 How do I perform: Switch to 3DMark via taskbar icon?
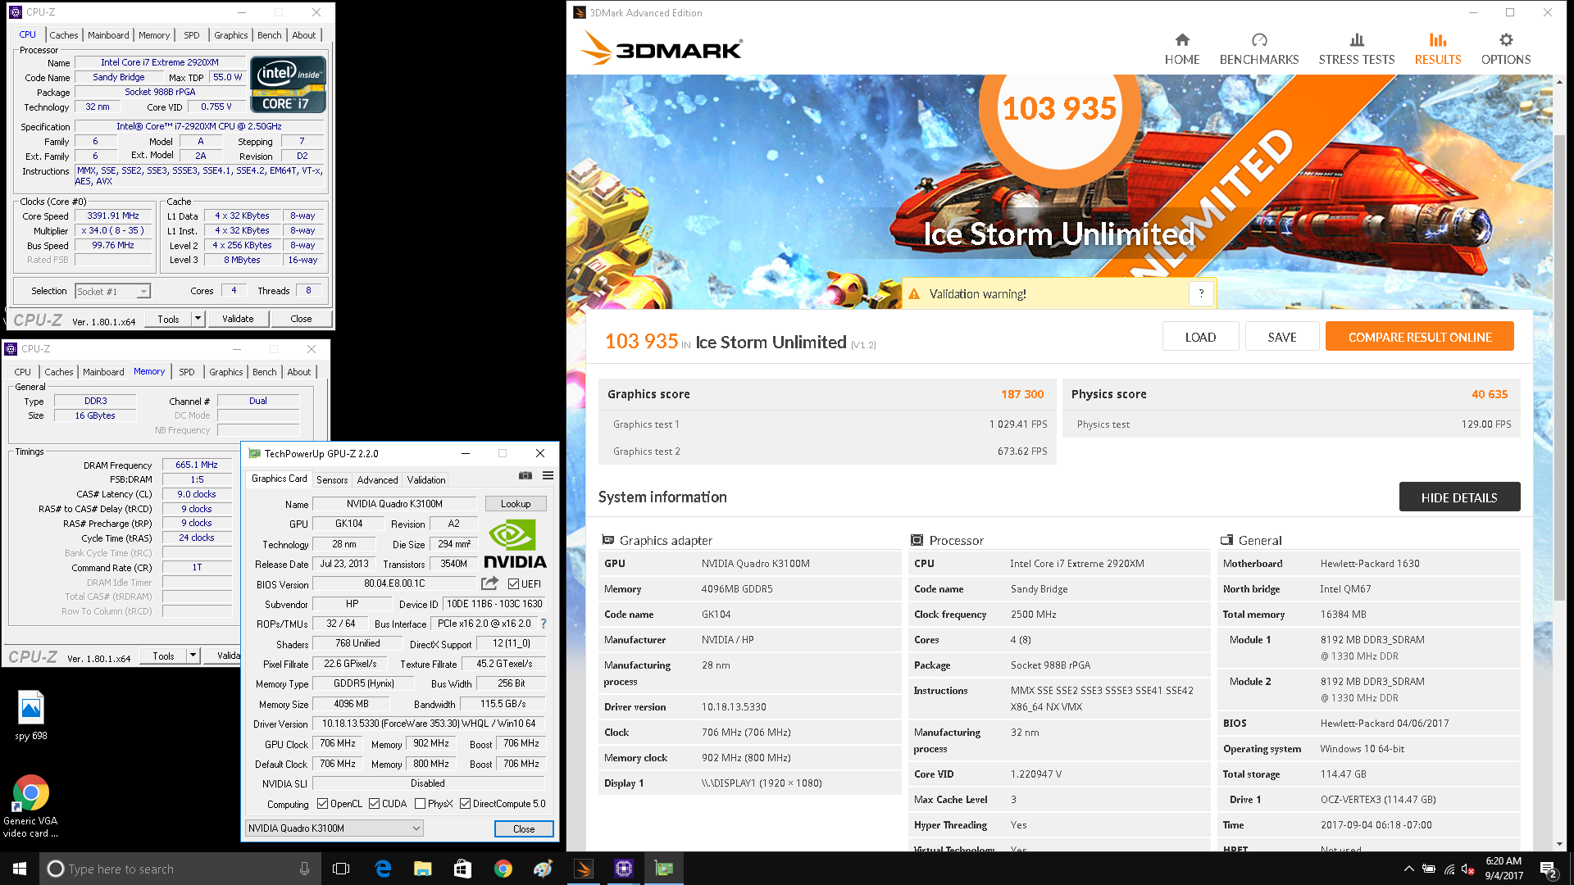pyautogui.click(x=584, y=869)
